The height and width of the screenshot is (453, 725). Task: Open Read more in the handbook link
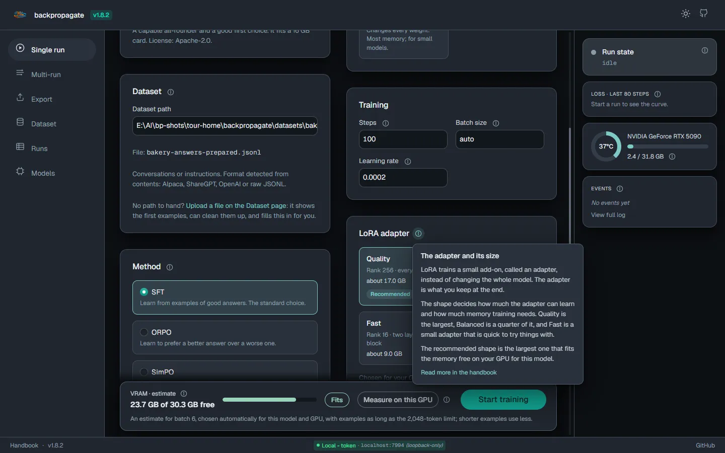(459, 372)
